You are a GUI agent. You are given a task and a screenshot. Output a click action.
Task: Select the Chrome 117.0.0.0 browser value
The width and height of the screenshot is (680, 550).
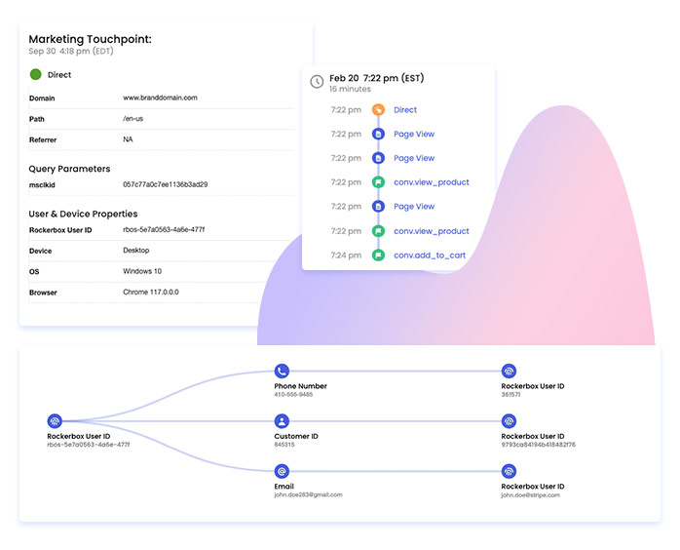pyautogui.click(x=151, y=292)
